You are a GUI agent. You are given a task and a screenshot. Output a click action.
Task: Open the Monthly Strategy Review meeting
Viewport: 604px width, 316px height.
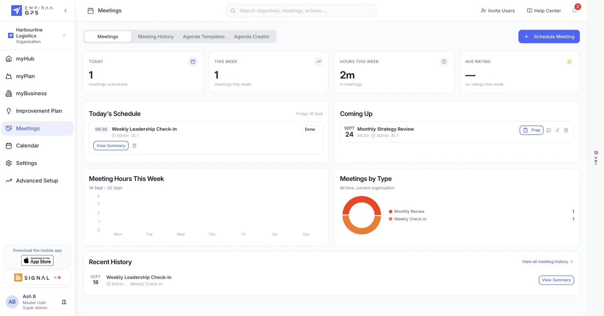[385, 129]
